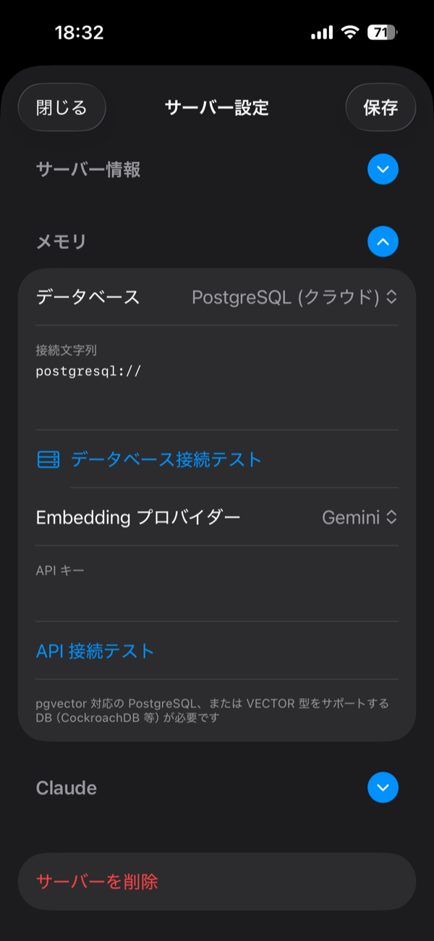This screenshot has width=434, height=941.
Task: Tap the 接続文字列 connection string field
Action: click(x=217, y=371)
